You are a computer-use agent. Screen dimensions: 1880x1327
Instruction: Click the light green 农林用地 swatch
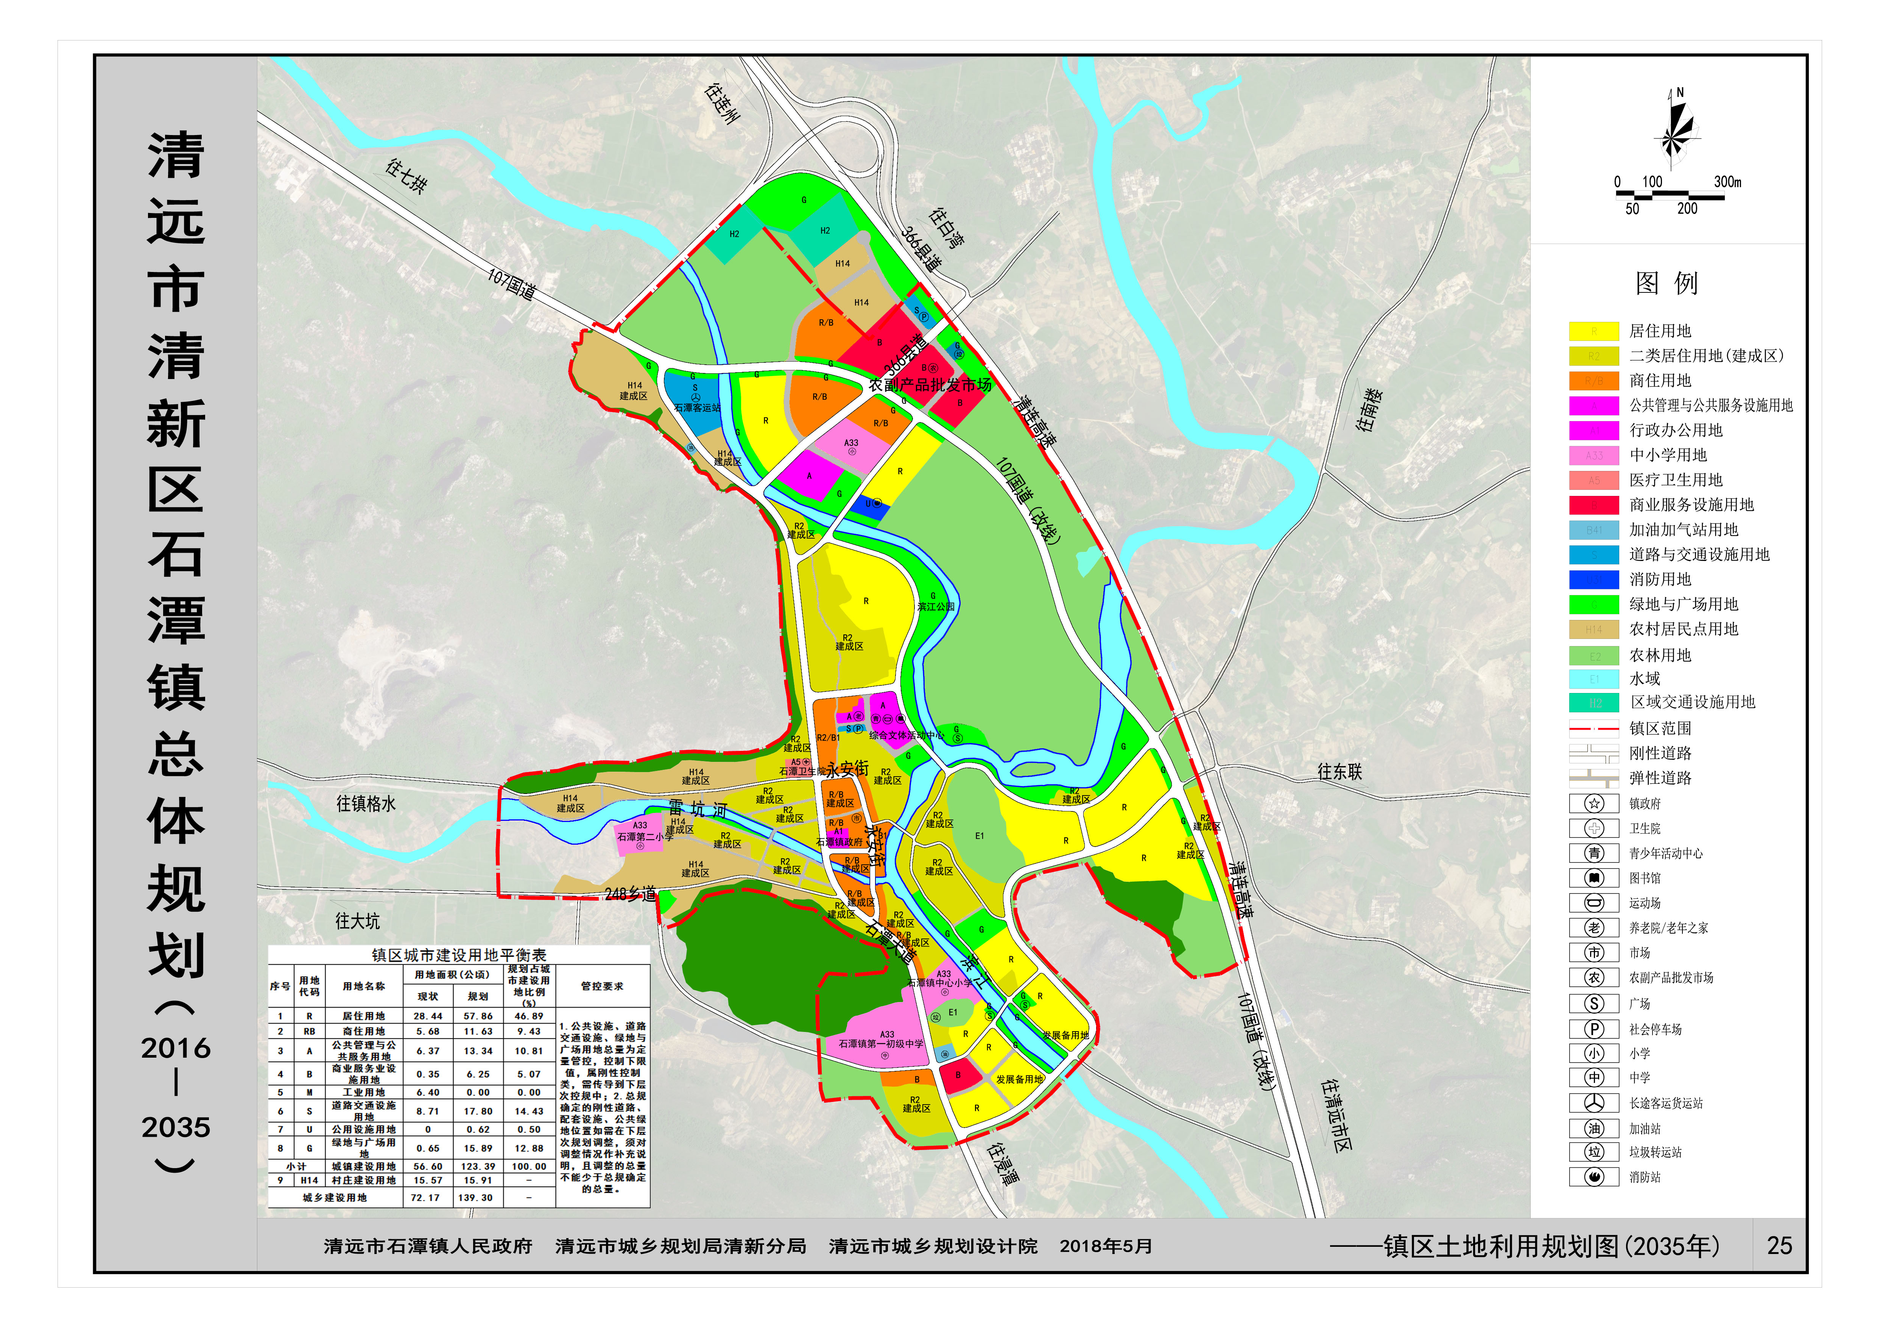point(1593,655)
